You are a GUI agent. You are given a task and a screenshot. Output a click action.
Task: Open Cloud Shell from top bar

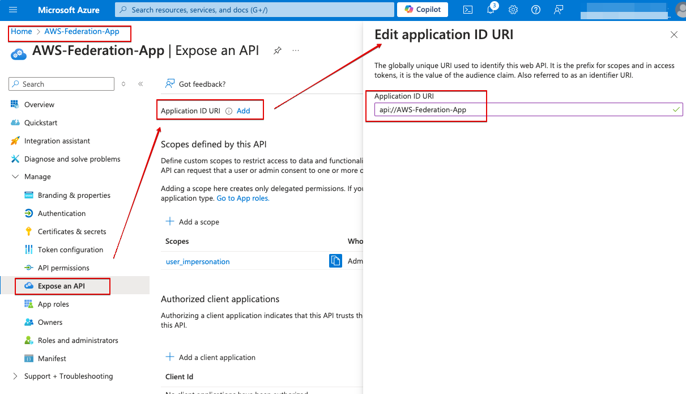point(468,10)
